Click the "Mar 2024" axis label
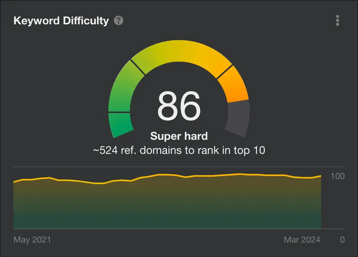 click(302, 240)
